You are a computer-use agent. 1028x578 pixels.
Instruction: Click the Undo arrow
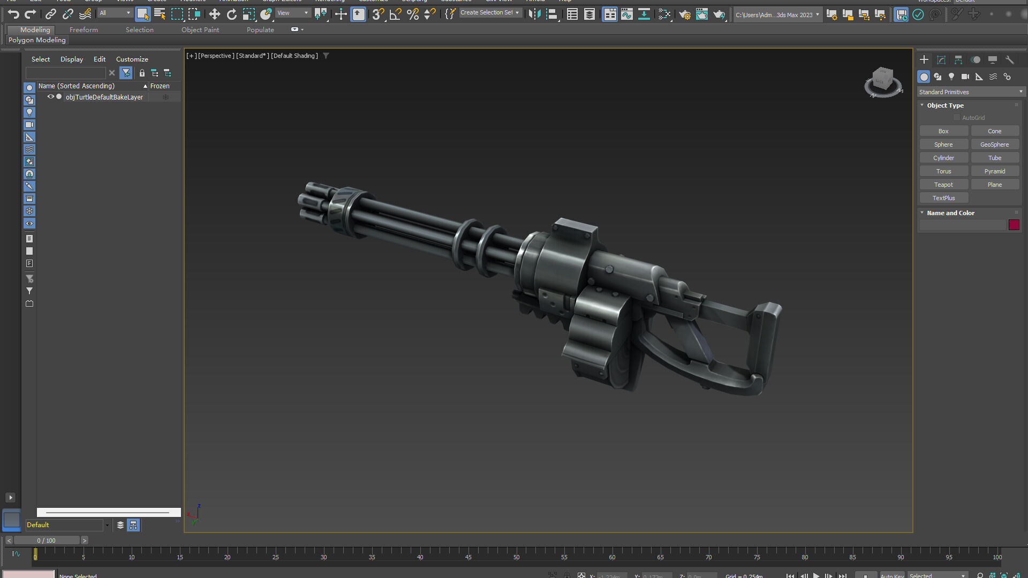pos(13,14)
